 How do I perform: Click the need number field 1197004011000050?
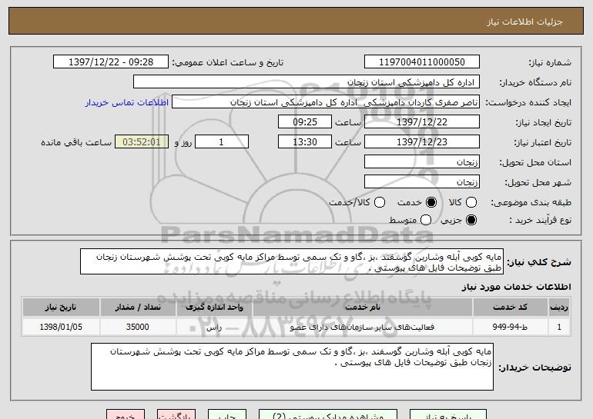(422, 62)
